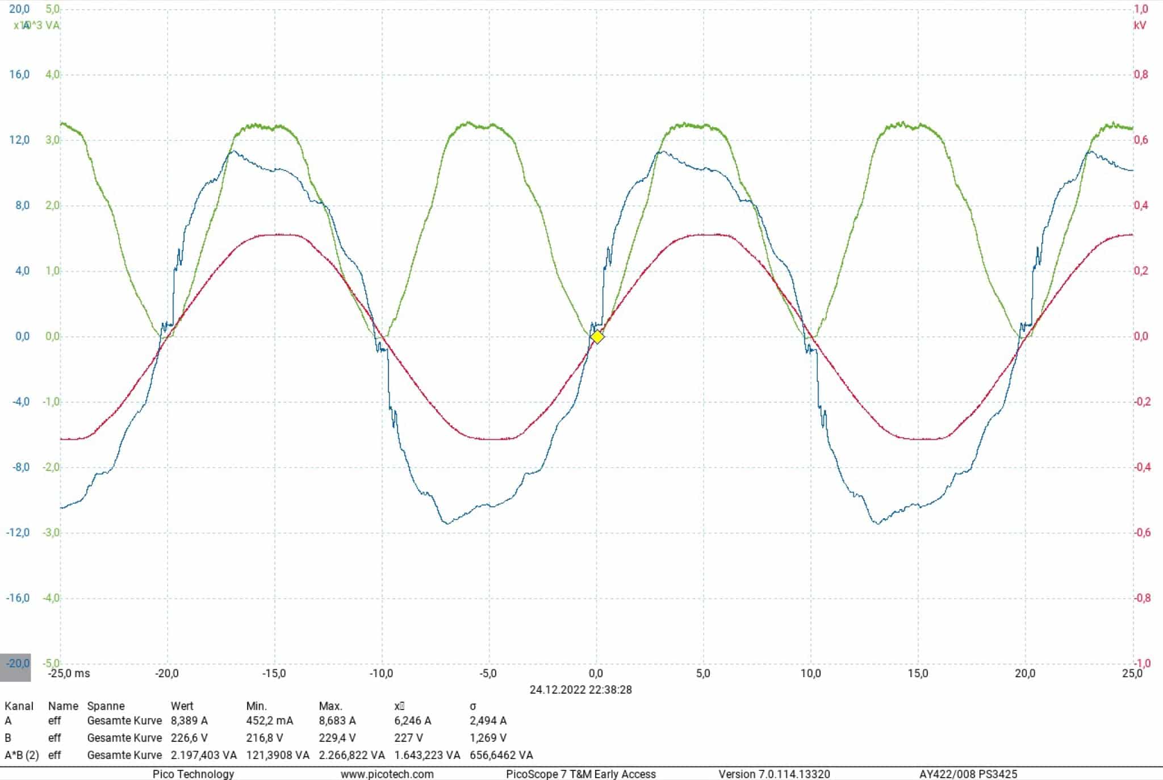This screenshot has height=780, width=1163.
Task: Select channel A row in measurements table
Action: (x=8, y=720)
